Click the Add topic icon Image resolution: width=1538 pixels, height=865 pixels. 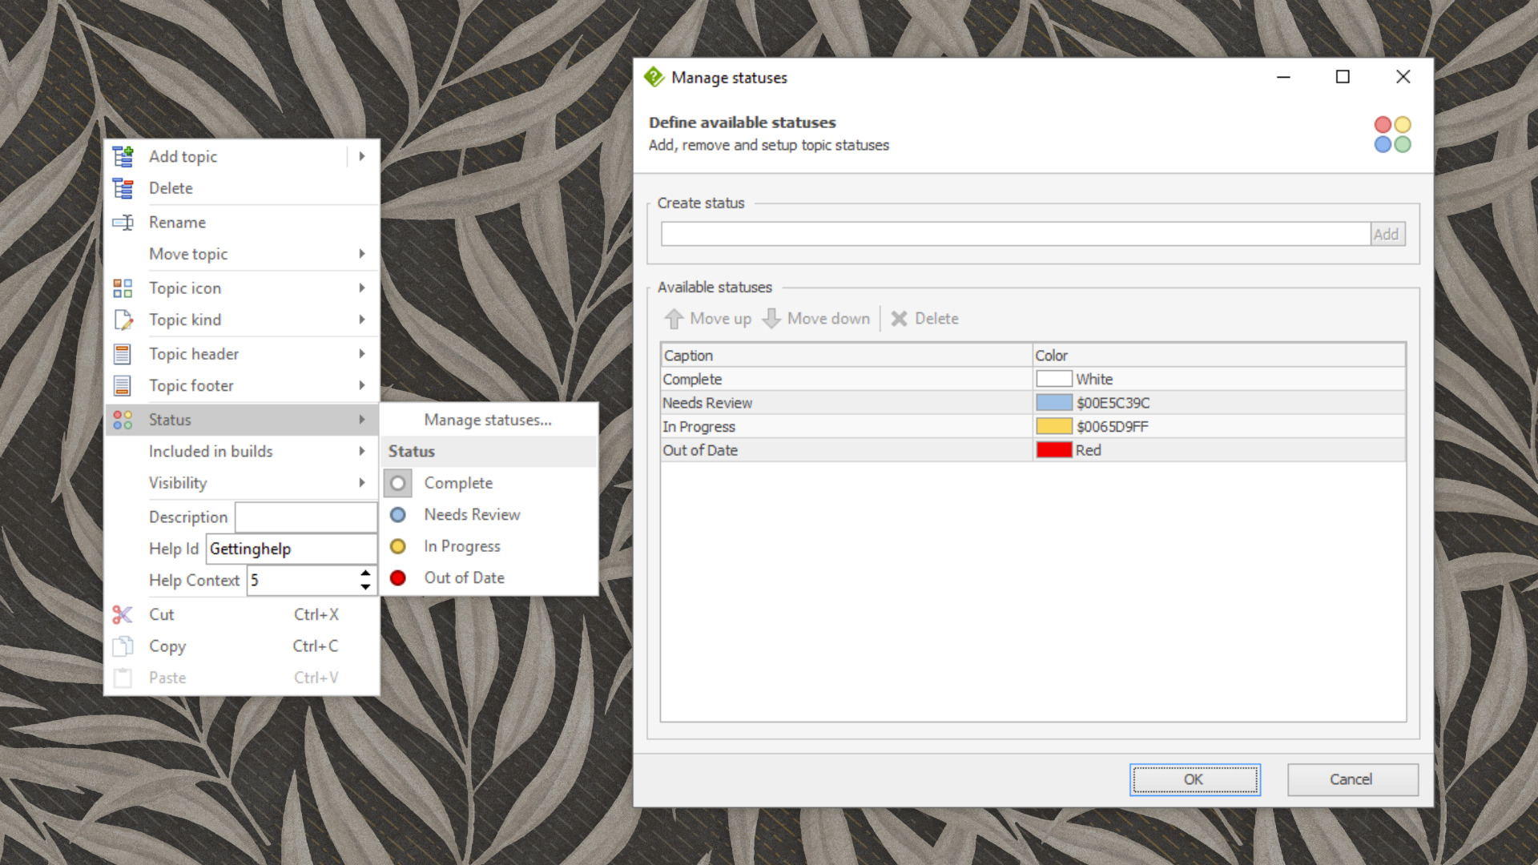click(123, 156)
